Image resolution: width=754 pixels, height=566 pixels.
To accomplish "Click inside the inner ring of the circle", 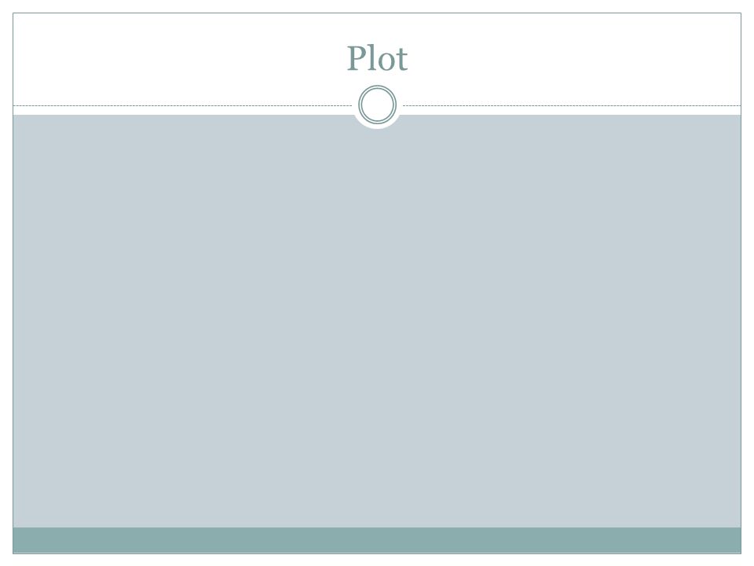I will [x=378, y=105].
